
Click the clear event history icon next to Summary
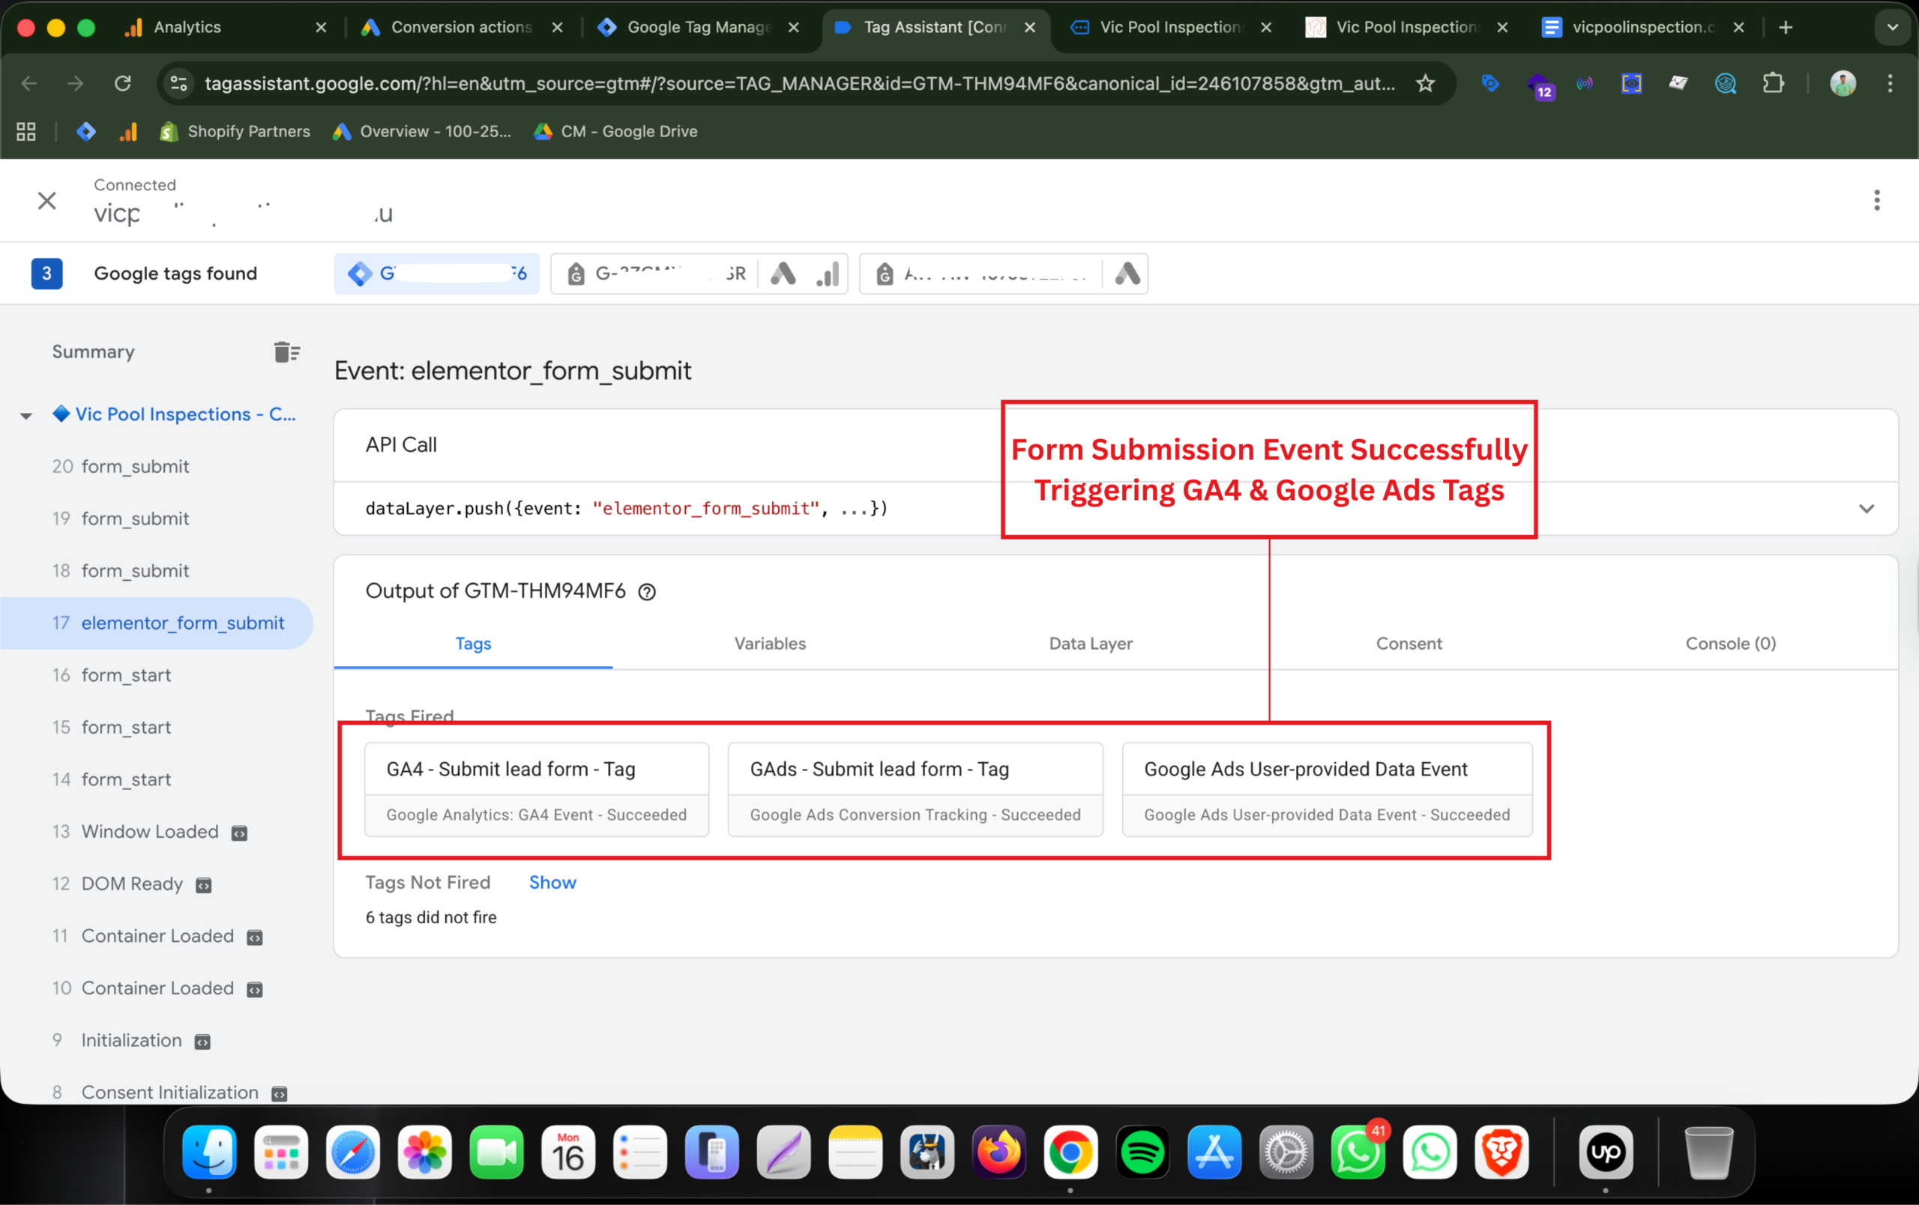coord(286,352)
